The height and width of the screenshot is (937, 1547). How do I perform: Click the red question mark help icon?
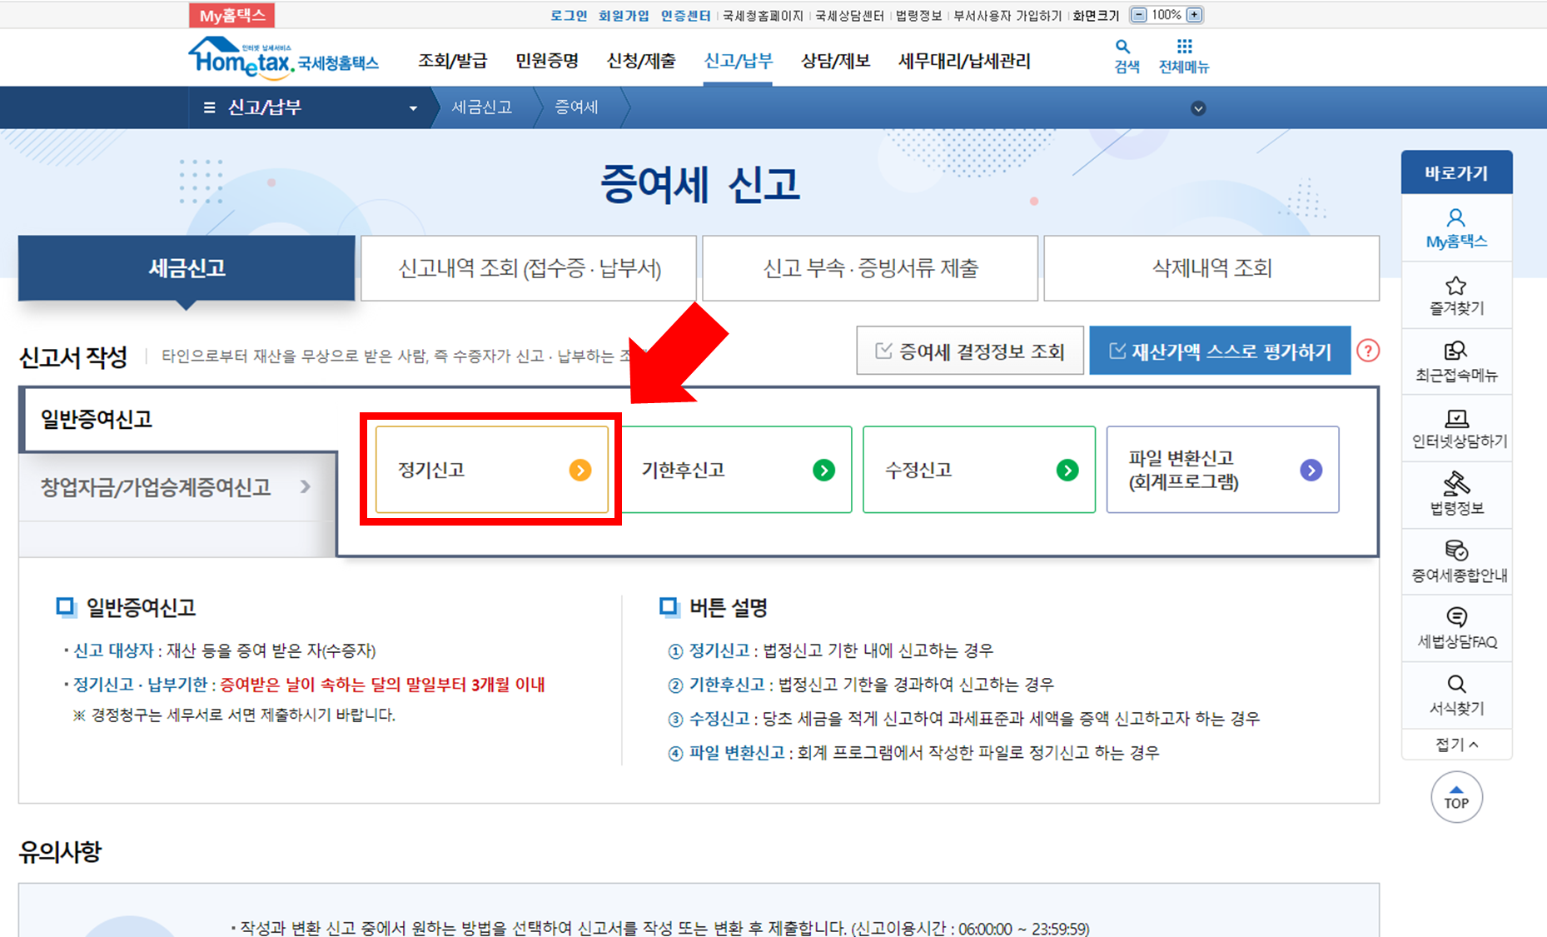click(x=1368, y=351)
